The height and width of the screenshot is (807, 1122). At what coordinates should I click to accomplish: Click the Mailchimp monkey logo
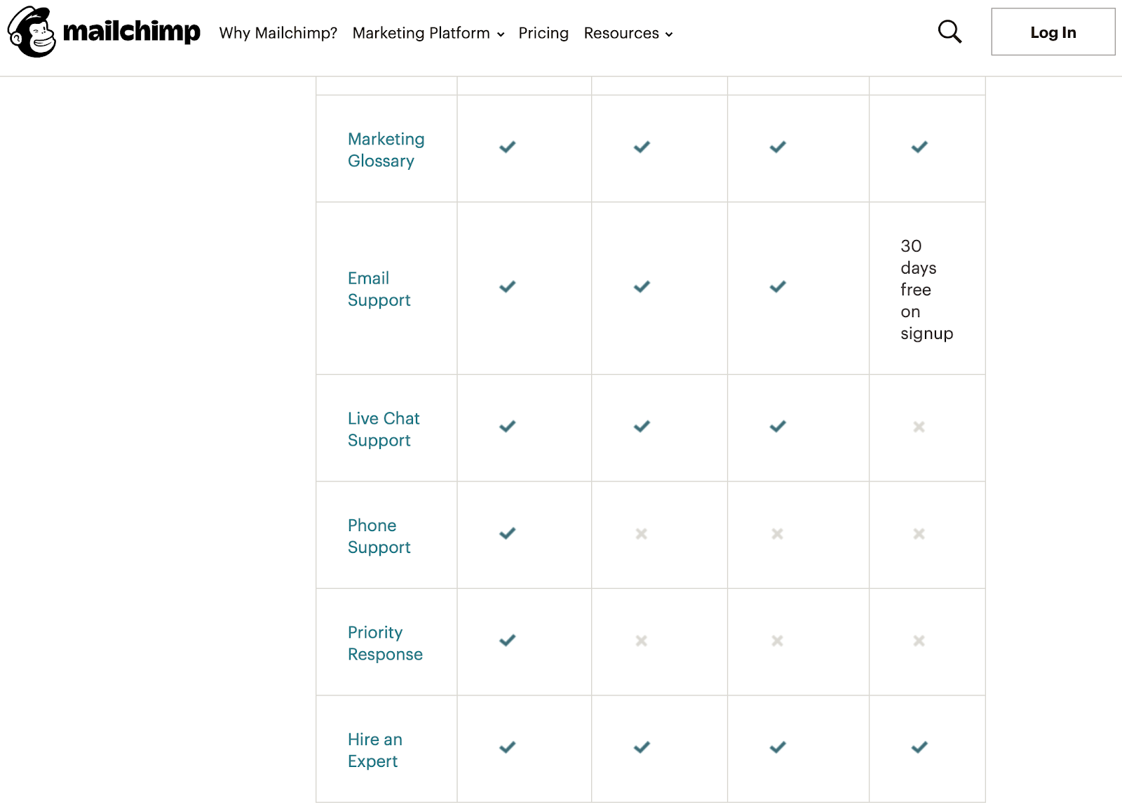click(x=32, y=32)
